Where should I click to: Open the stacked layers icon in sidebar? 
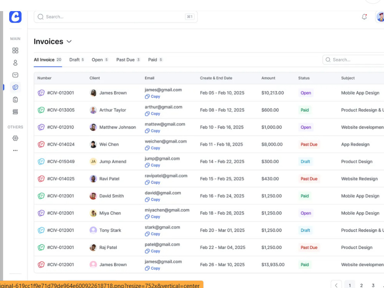15,112
